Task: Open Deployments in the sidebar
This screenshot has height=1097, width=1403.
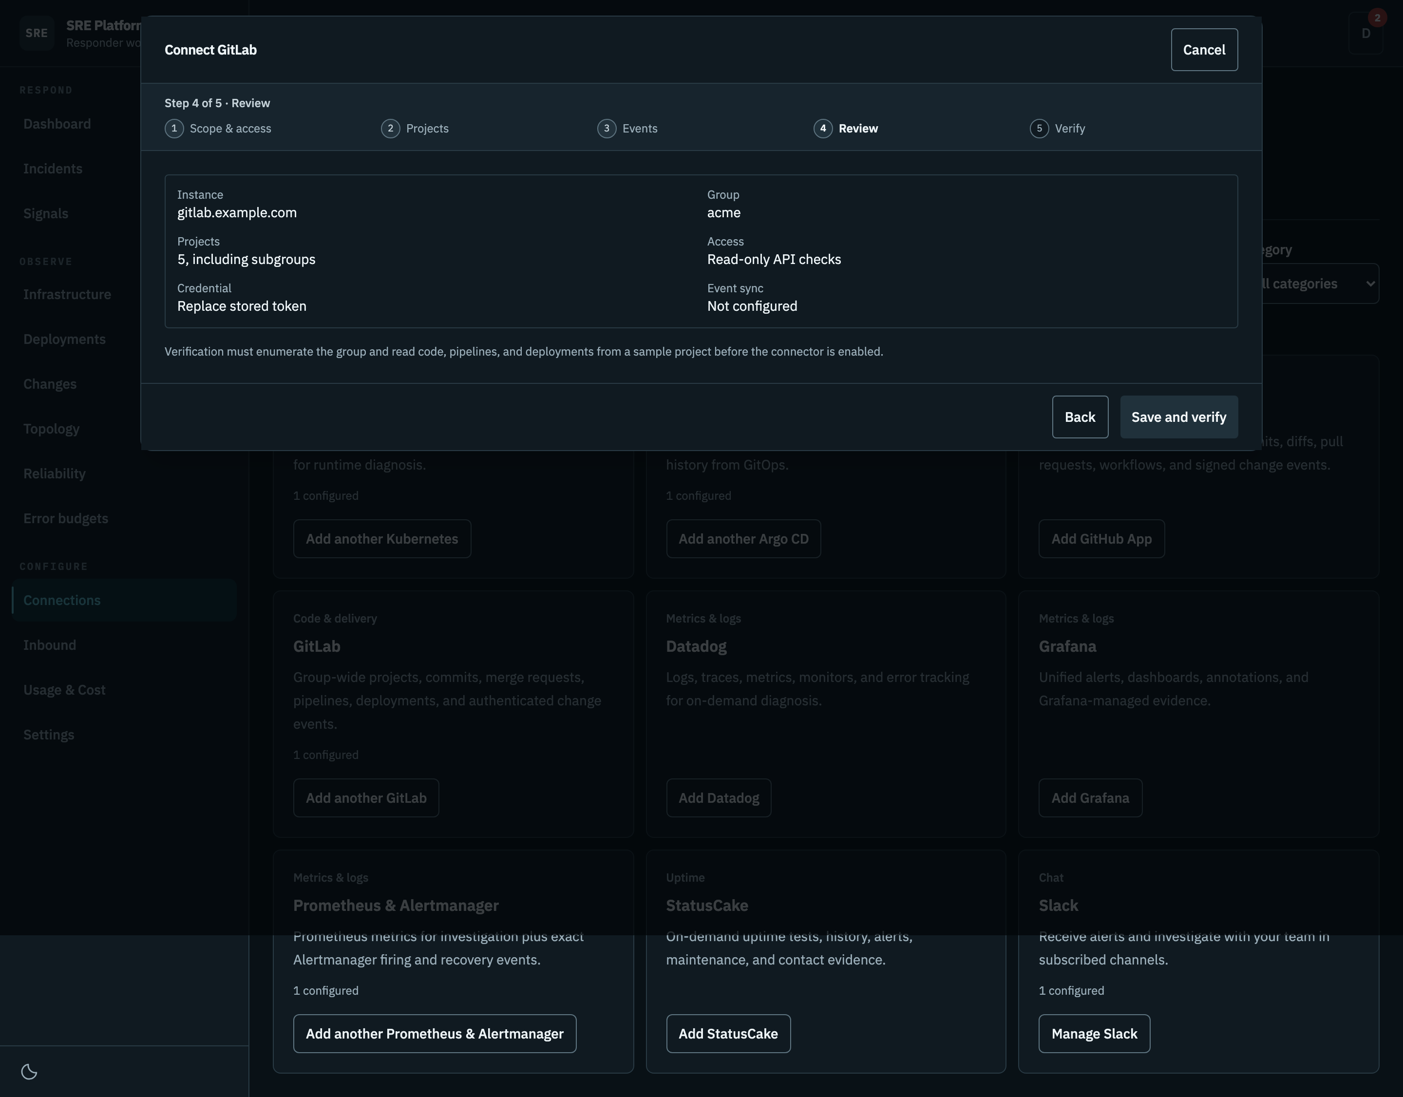Action: coord(123,340)
